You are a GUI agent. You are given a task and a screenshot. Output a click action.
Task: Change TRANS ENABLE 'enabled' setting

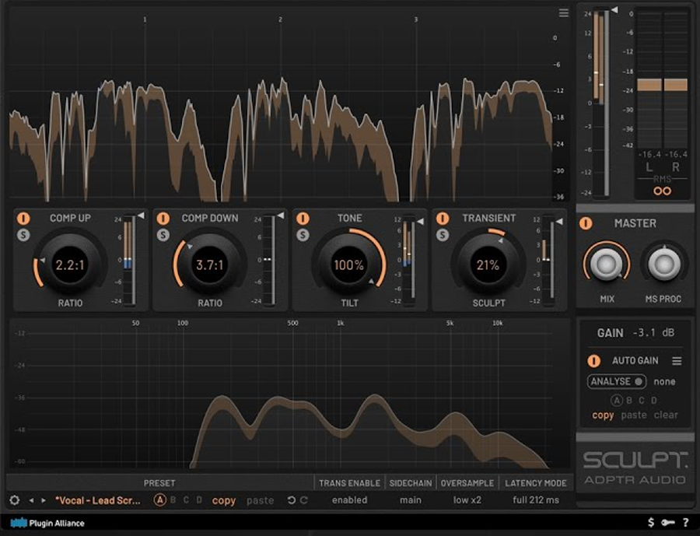tap(349, 499)
